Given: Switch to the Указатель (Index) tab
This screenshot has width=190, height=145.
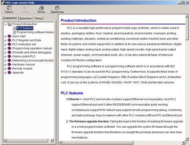Looking at the screenshot, I should coord(26,18).
